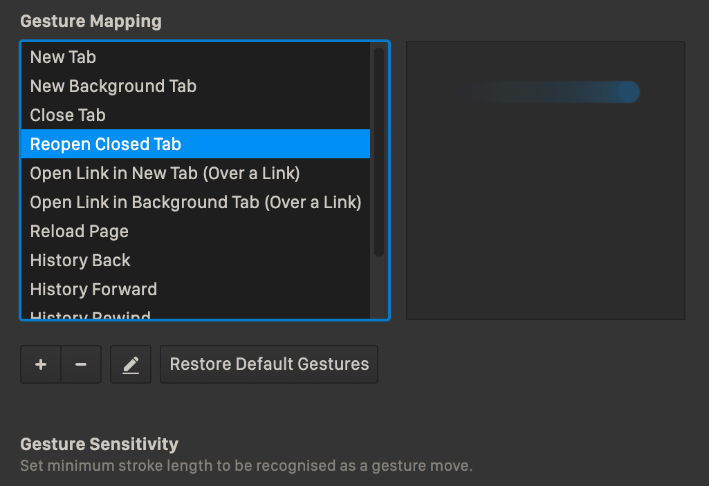Choose Close Tab gesture mapping
This screenshot has height=486, width=709.
pos(196,115)
